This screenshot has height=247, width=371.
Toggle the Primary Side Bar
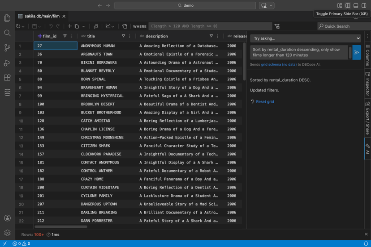click(x=348, y=5)
